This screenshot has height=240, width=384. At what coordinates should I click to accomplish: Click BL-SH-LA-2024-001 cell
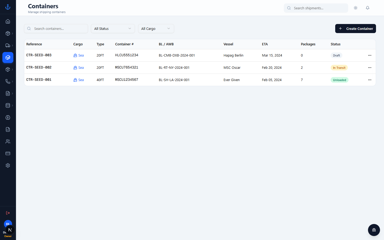tap(174, 80)
